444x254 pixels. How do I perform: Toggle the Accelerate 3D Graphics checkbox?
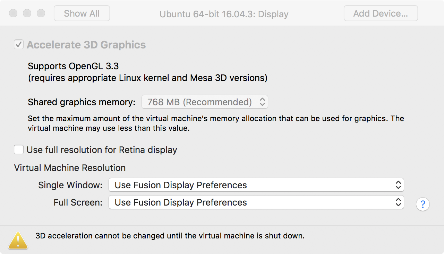click(x=18, y=45)
